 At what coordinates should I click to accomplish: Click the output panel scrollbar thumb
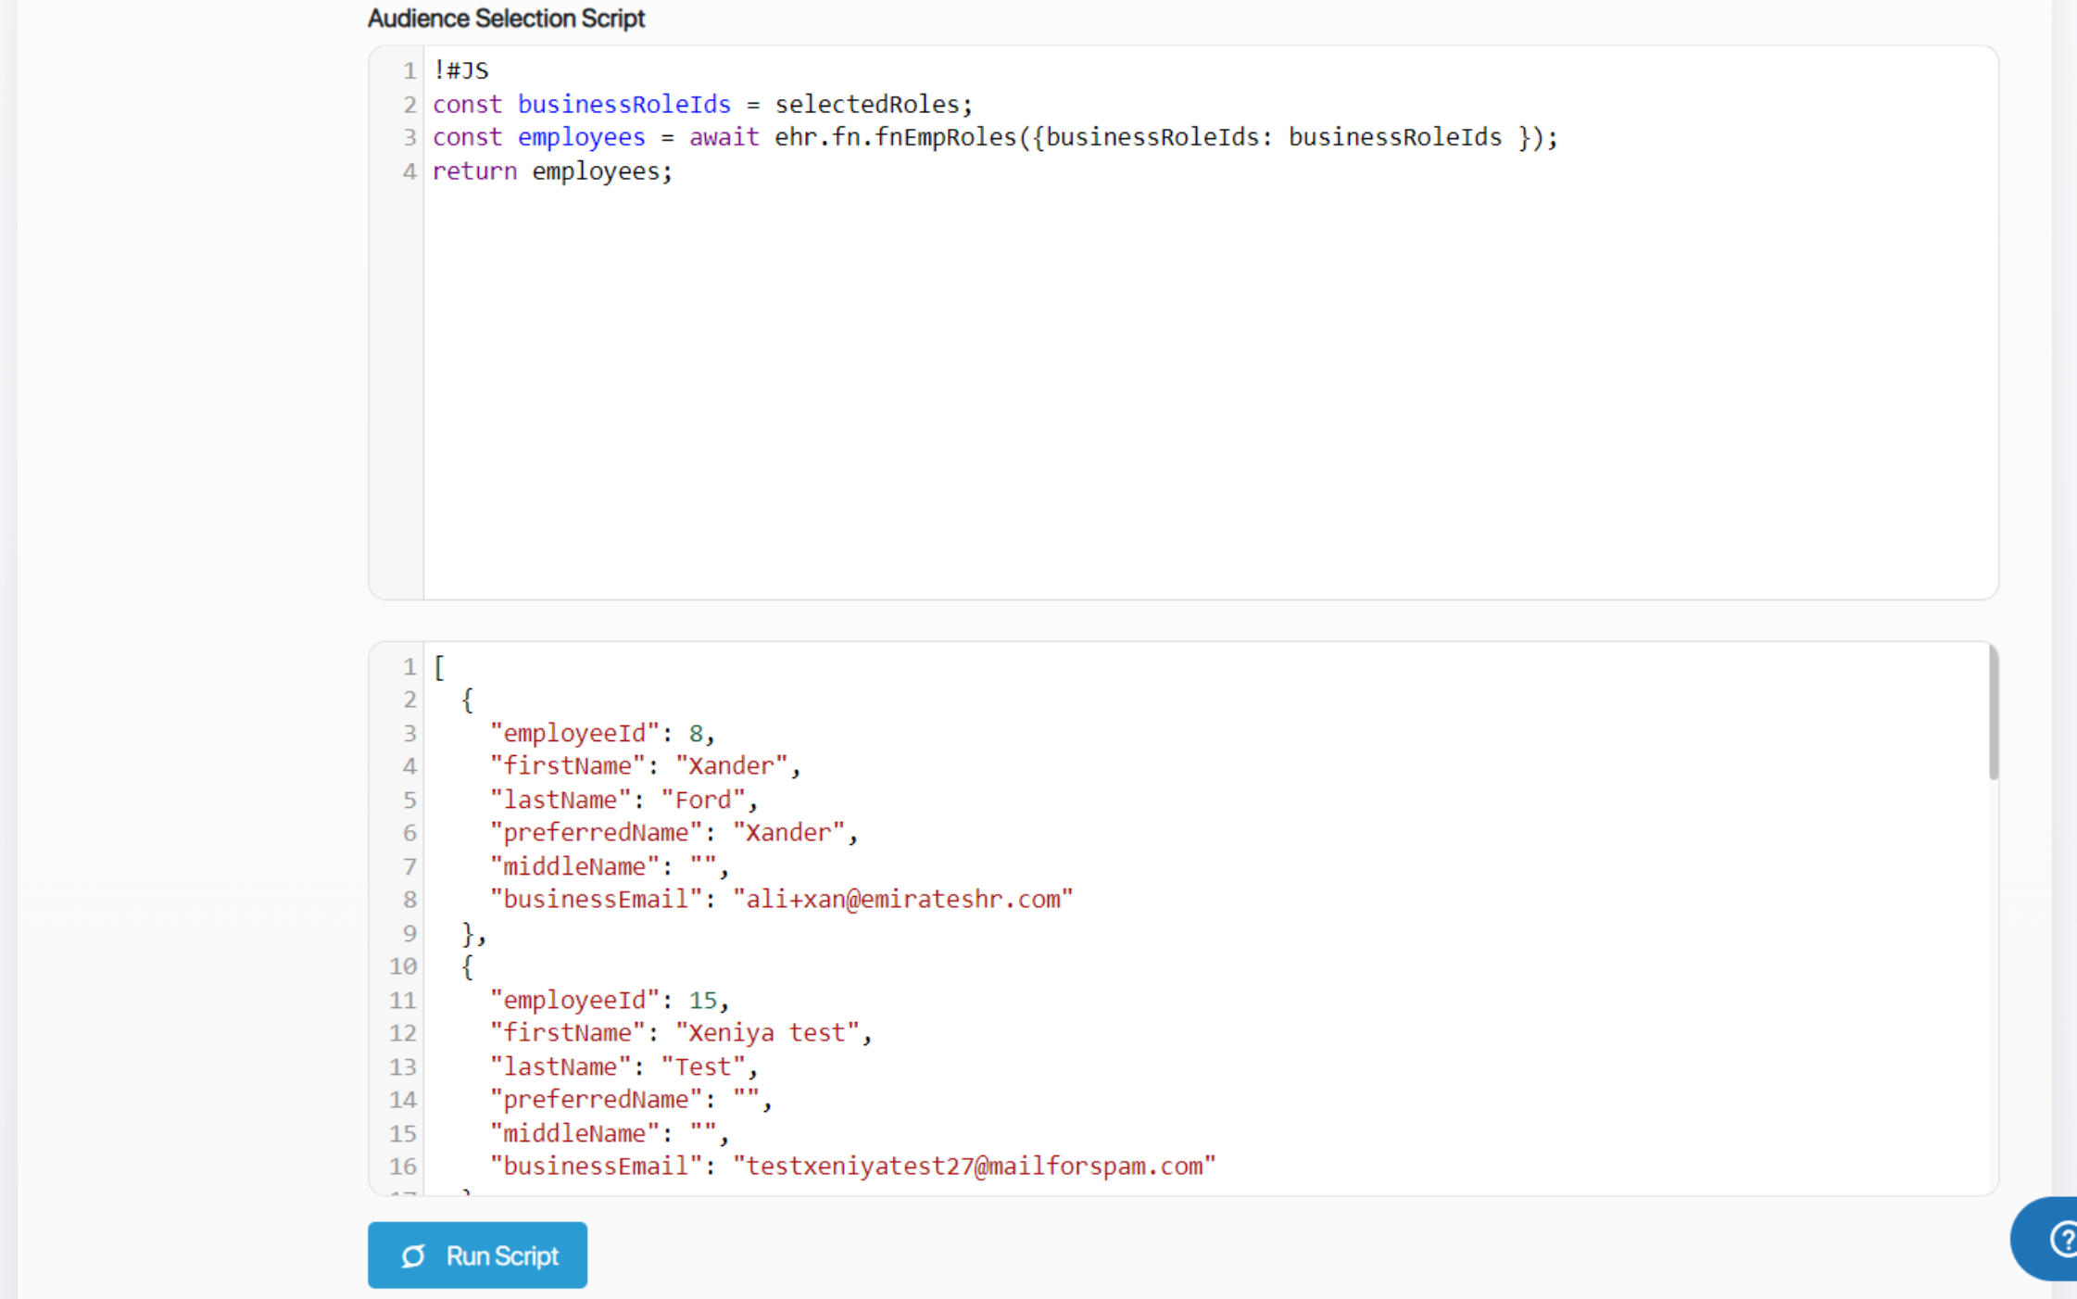(x=1993, y=713)
